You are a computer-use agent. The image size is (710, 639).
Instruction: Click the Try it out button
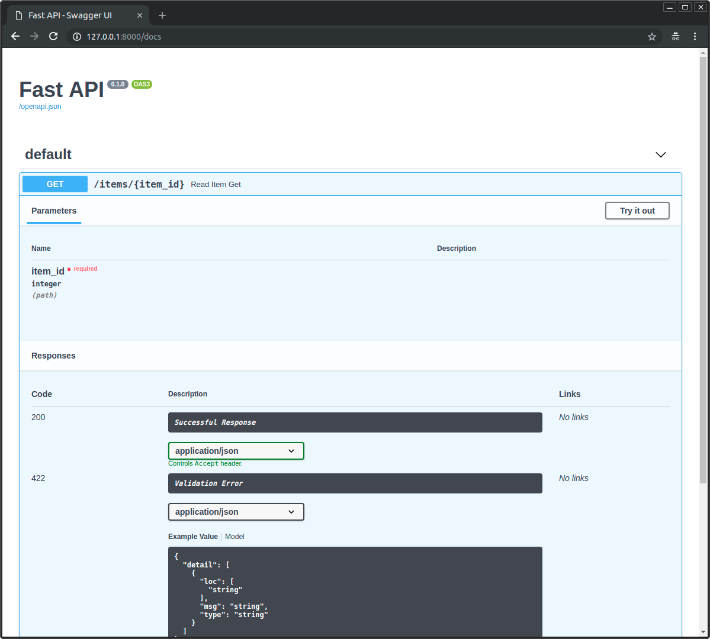(637, 211)
